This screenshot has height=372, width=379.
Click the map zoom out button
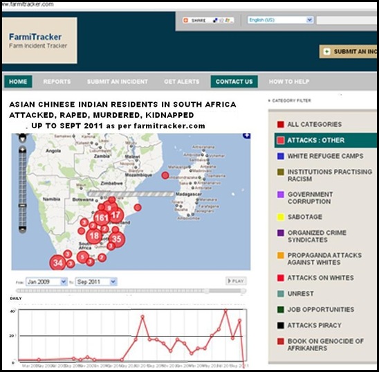pos(23,229)
